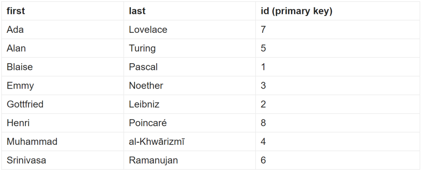Select the al-Khwārizmī cell

(157, 142)
